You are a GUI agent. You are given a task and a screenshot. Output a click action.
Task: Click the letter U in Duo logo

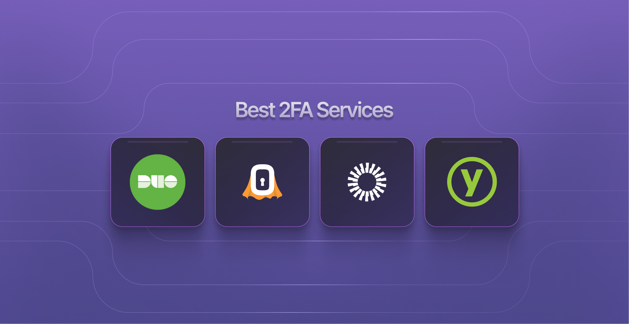point(158,182)
